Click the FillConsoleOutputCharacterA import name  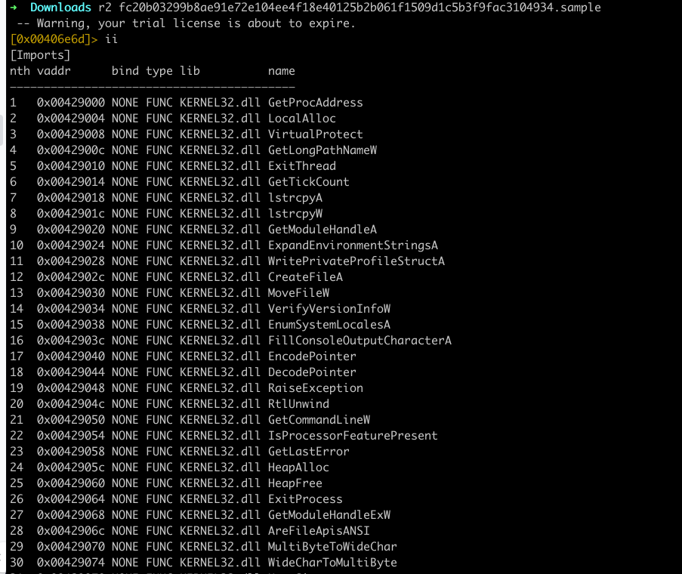(x=360, y=341)
